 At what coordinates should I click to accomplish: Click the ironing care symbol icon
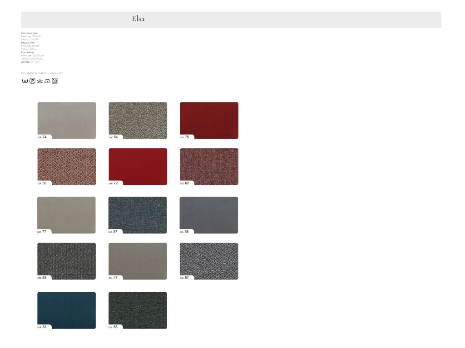[47, 81]
